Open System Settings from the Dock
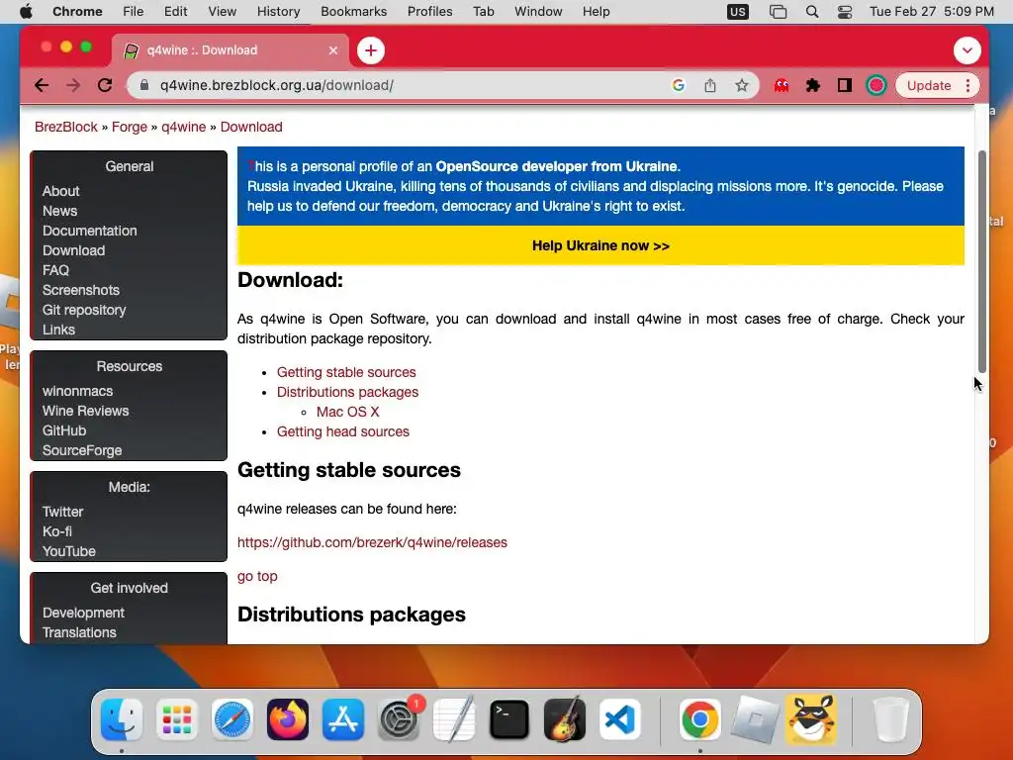Viewport: 1013px width, 760px height. tap(399, 719)
